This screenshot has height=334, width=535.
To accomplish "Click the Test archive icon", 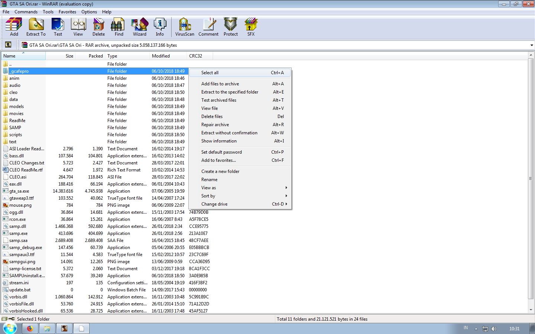I will point(58,27).
